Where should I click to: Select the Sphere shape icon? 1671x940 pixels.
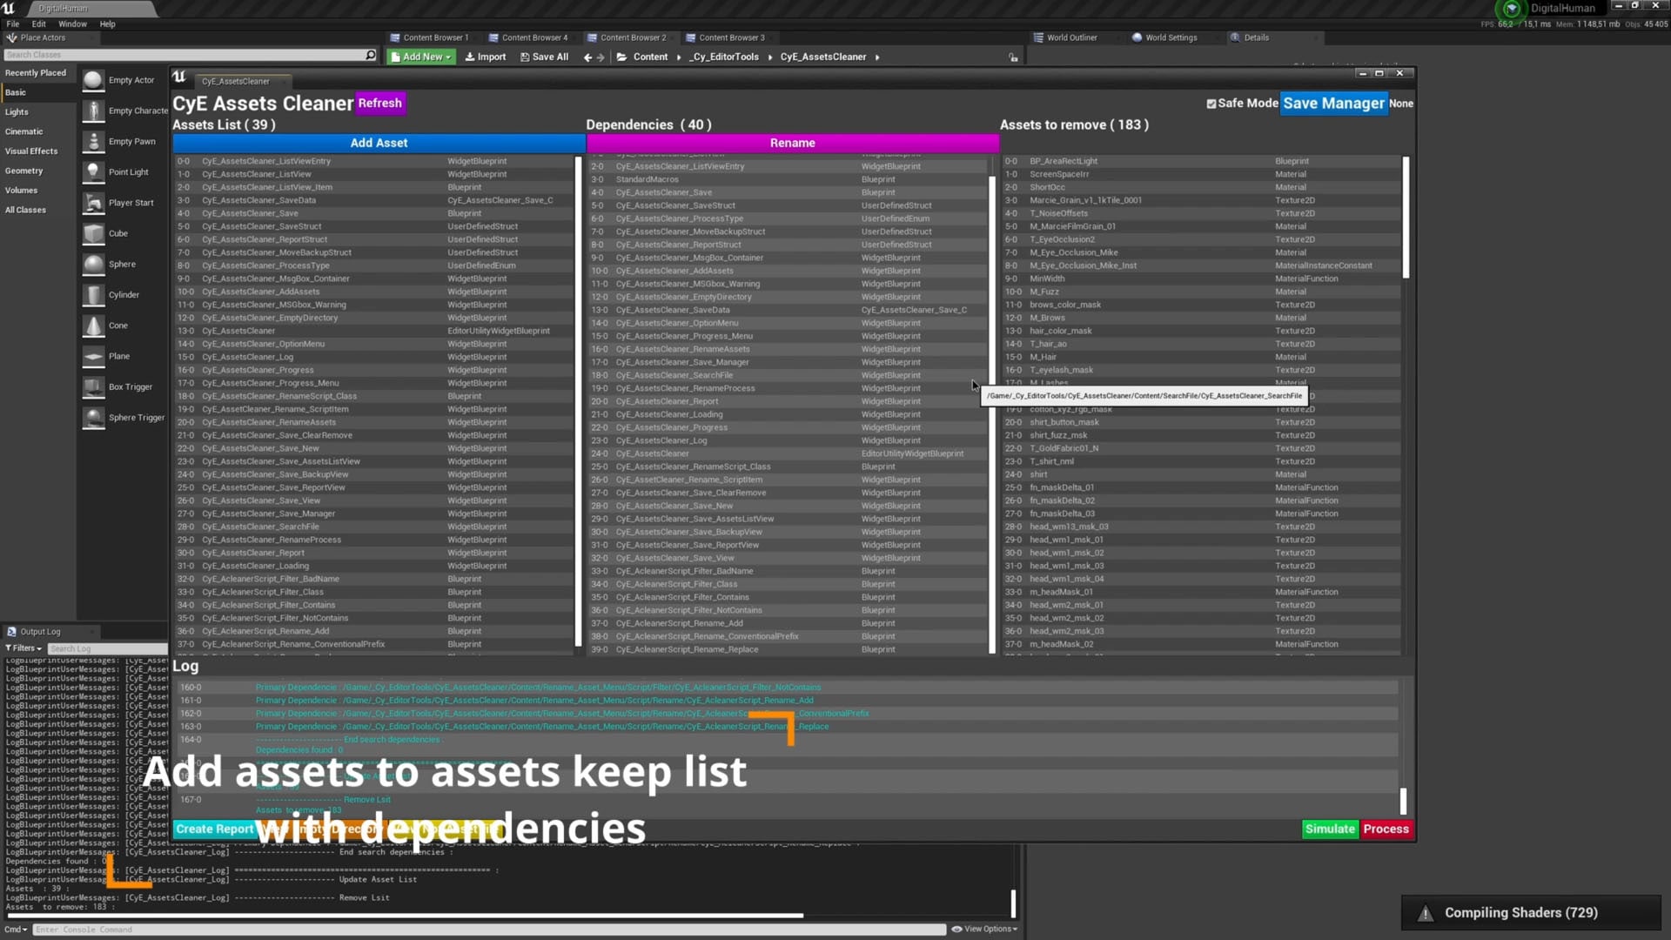[x=93, y=263]
